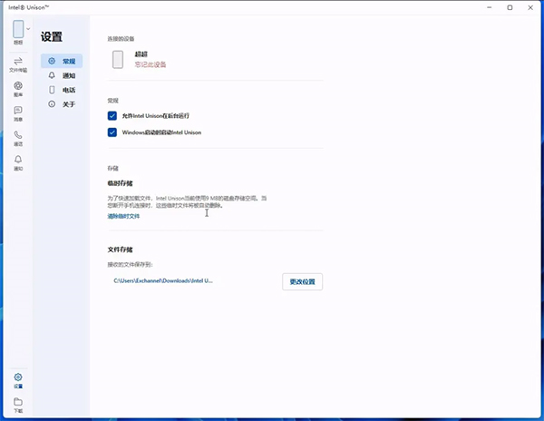
Task: Open the Downloads (下载) folder icon
Action: pyautogui.click(x=18, y=404)
